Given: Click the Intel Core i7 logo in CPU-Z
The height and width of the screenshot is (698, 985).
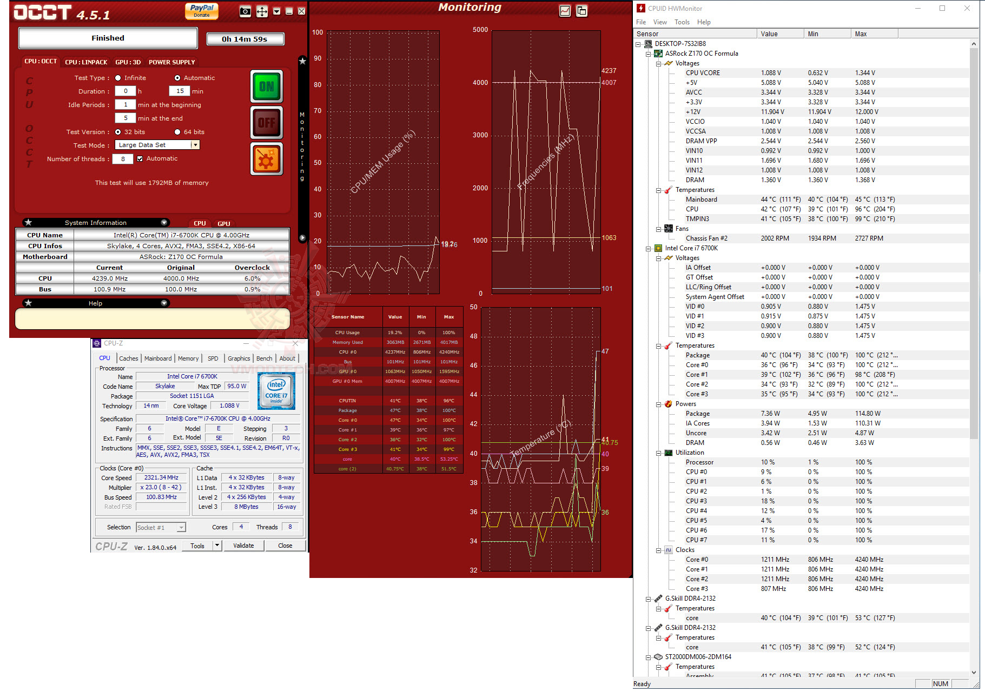Looking at the screenshot, I should (x=276, y=390).
